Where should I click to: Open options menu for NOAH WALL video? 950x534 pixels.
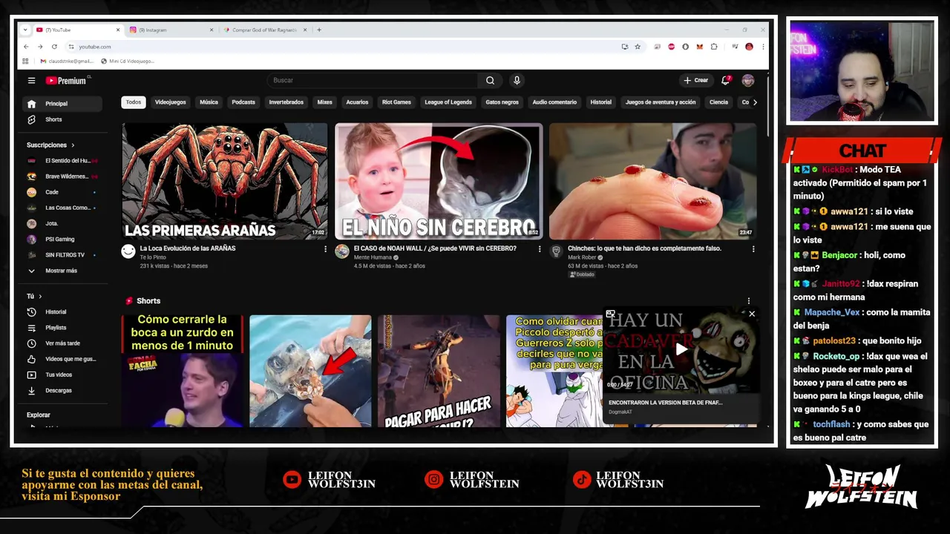(540, 249)
